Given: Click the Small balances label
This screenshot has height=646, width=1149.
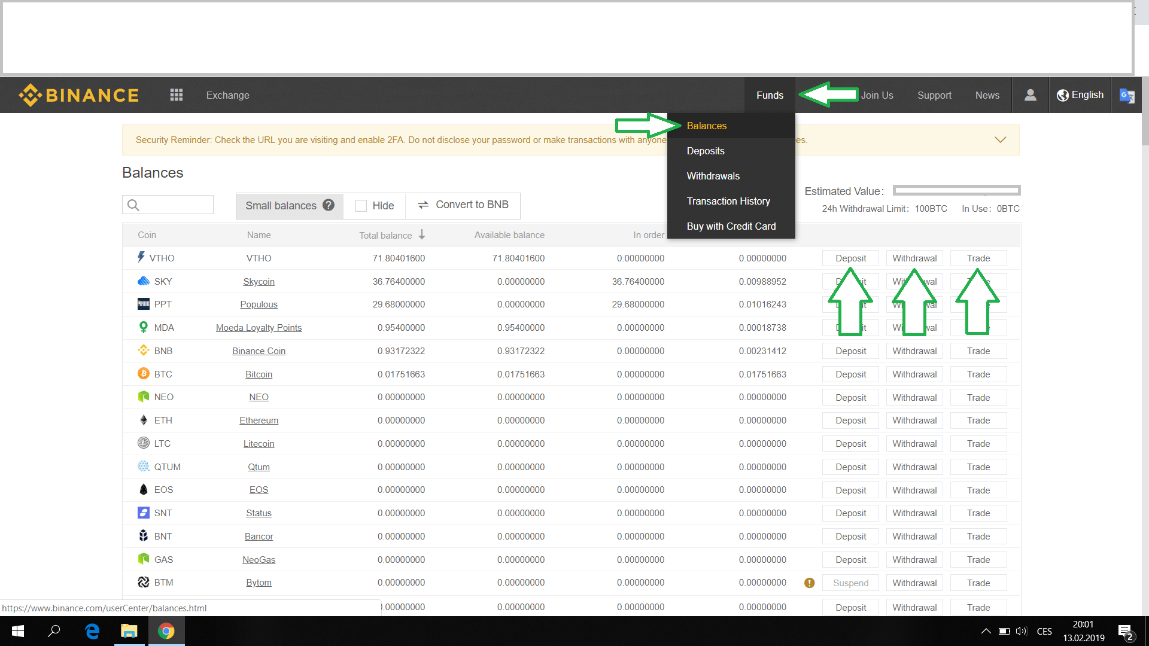Looking at the screenshot, I should tap(281, 206).
